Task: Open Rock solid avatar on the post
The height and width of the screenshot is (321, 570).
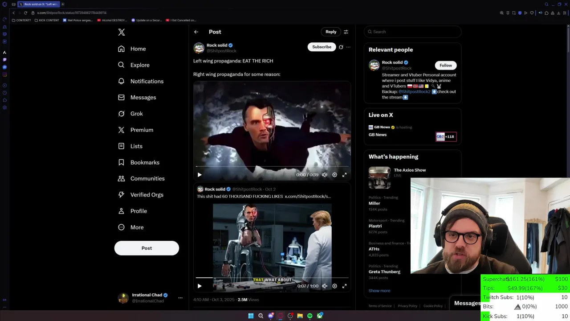Action: pyautogui.click(x=199, y=48)
